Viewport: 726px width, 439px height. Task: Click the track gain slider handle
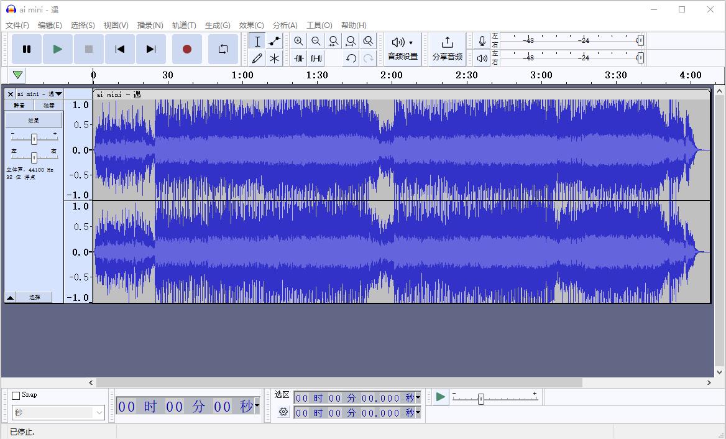coord(34,139)
